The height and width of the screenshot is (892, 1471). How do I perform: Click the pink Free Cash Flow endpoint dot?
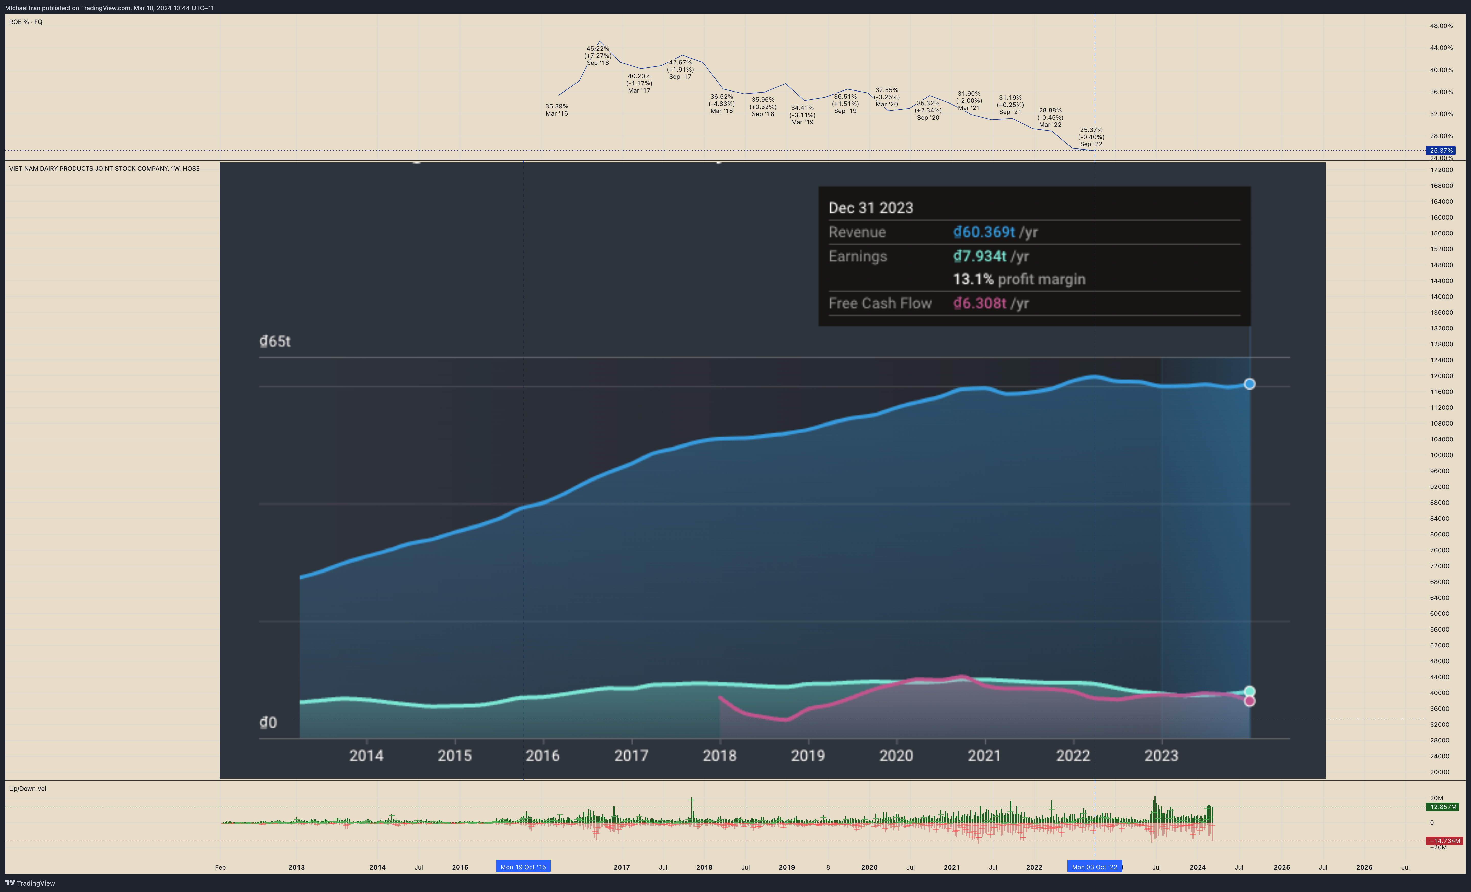point(1249,701)
